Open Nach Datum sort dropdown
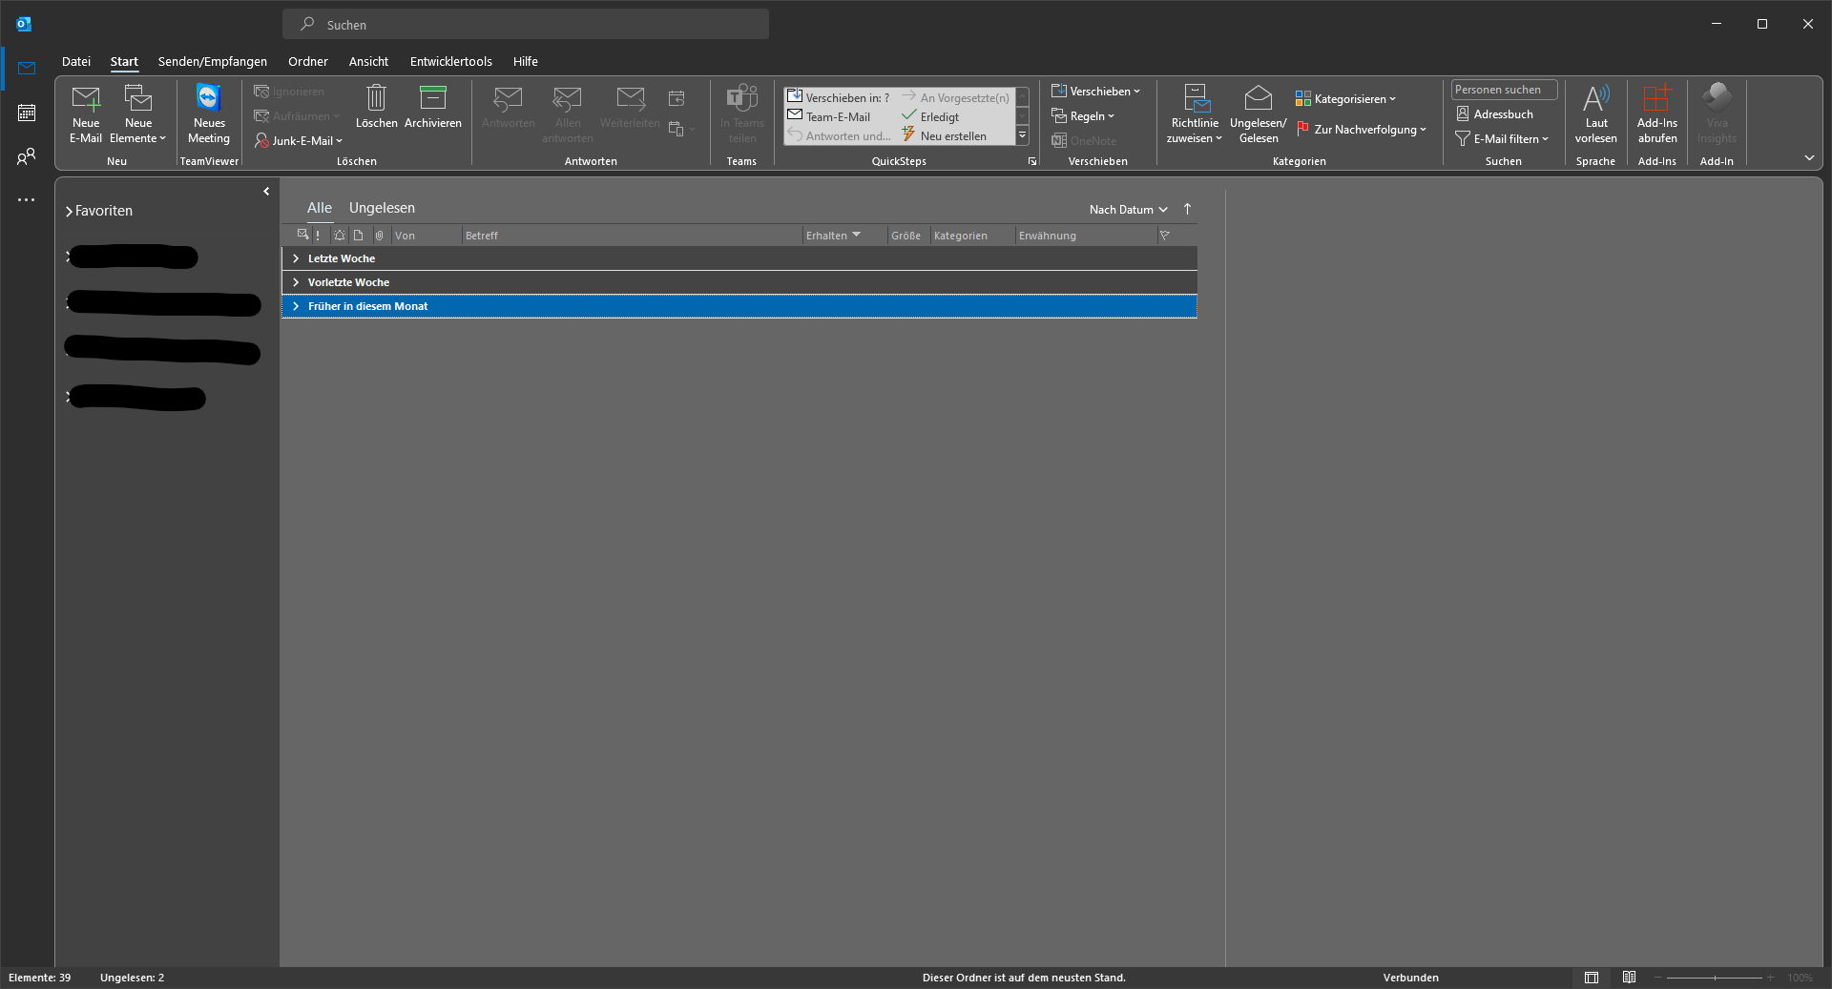 (1129, 210)
